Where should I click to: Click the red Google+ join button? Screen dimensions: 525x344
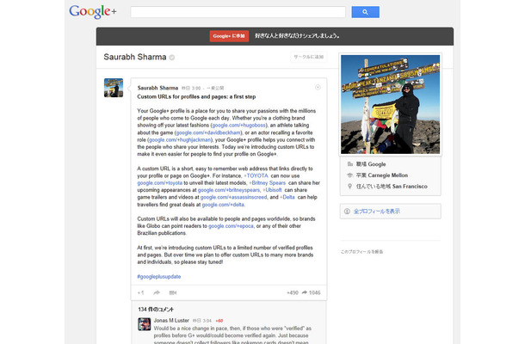[x=229, y=36]
